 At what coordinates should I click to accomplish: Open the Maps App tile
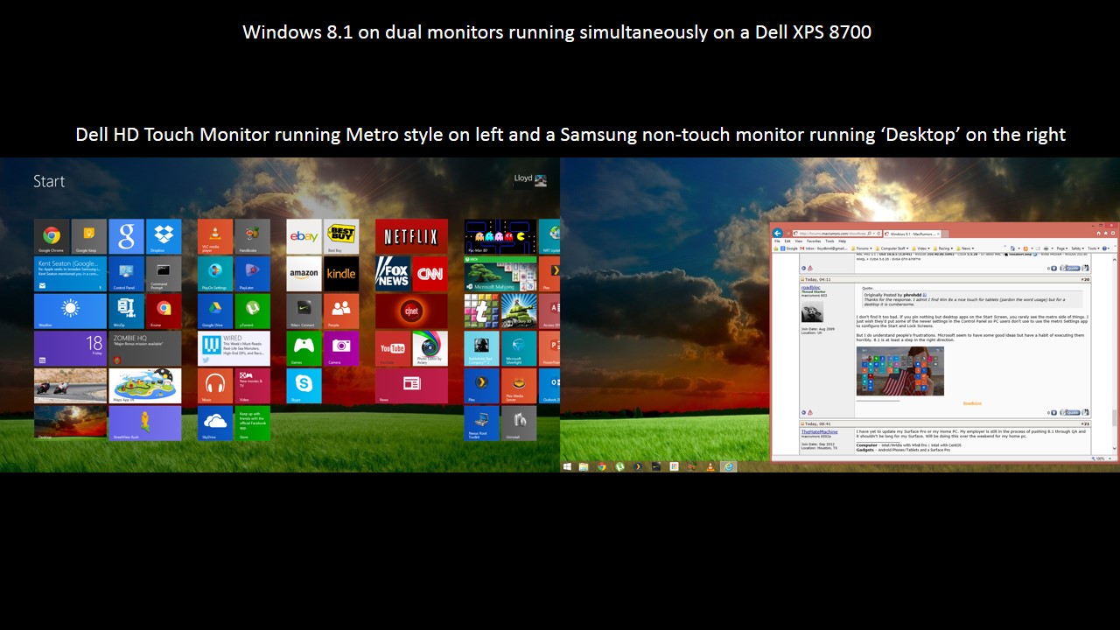point(145,386)
